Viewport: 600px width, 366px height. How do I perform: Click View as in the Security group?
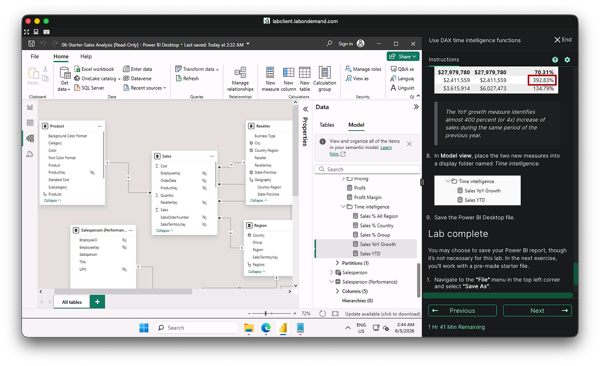[x=357, y=79]
